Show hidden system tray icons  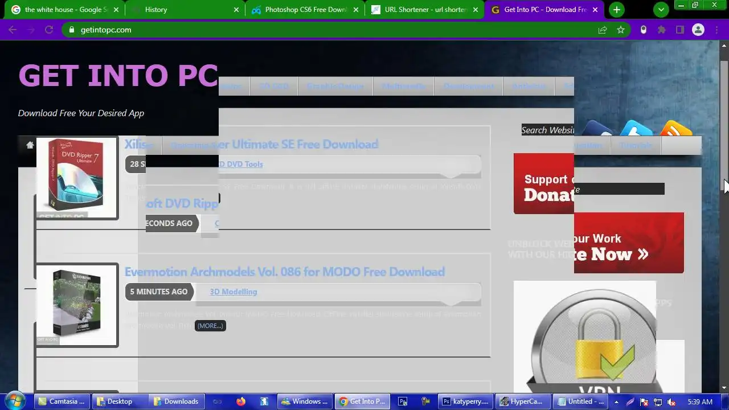tap(616, 401)
